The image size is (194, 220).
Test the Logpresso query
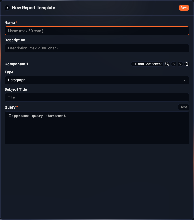pyautogui.click(x=183, y=107)
